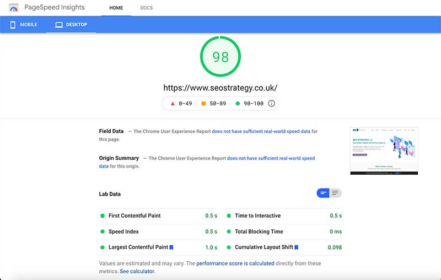441x280 pixels.
Task: Open the DOCS menu item
Action: click(x=147, y=8)
